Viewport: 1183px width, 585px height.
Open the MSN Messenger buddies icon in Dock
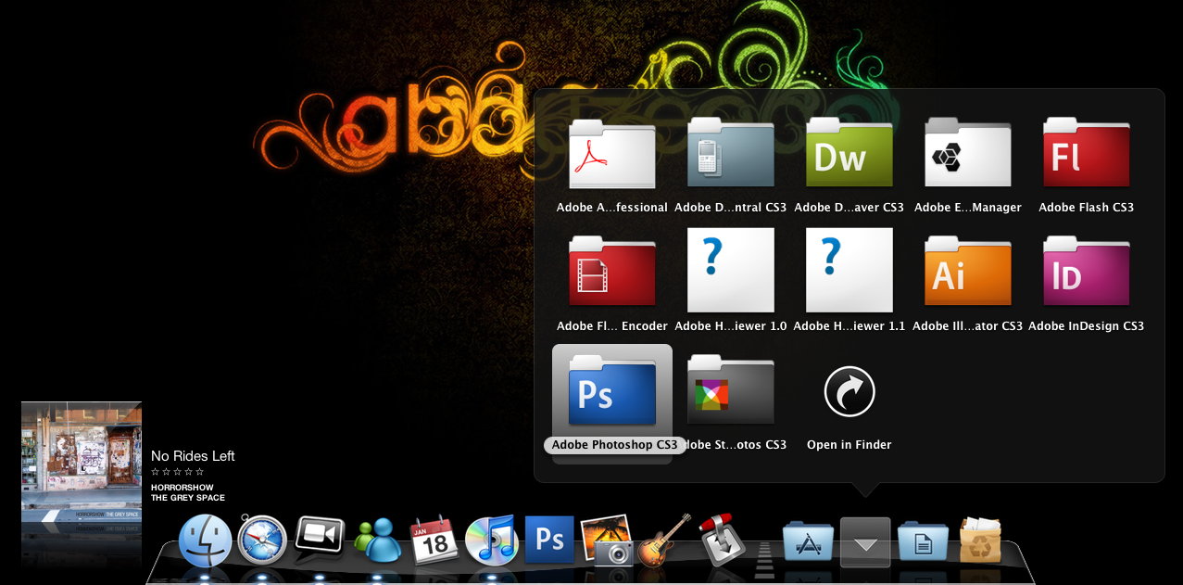[377, 540]
